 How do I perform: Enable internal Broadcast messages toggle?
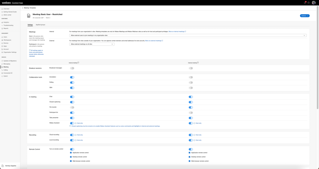tap(72, 68)
